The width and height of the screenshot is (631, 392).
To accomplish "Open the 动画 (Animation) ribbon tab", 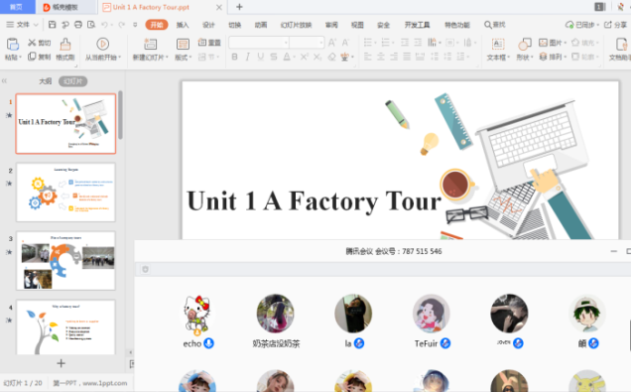I will [260, 25].
